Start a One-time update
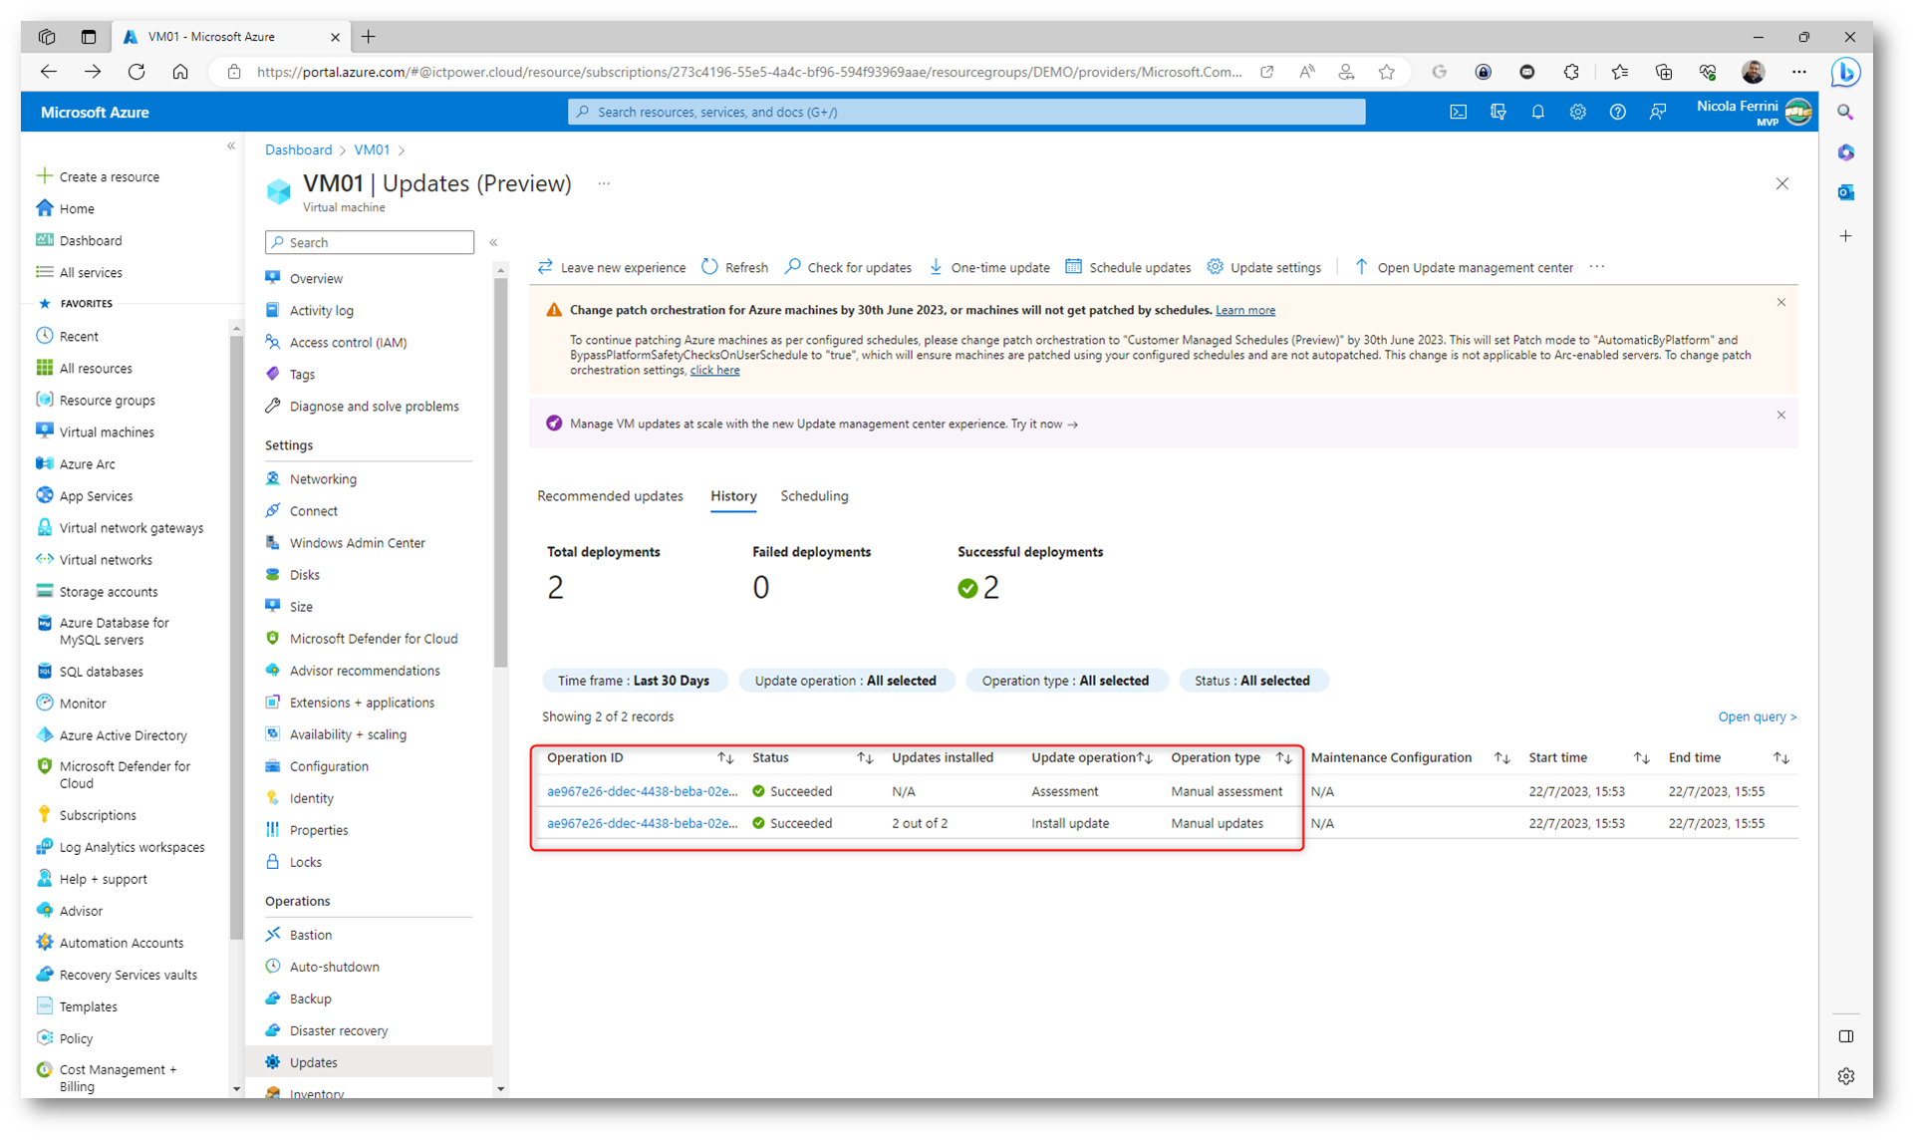The width and height of the screenshot is (1915, 1140). point(989,267)
